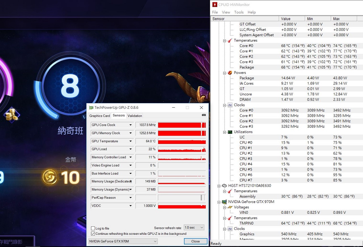The image size is (363, 247).
Task: Select the TMPIN0 temperature row
Action: [287, 223]
